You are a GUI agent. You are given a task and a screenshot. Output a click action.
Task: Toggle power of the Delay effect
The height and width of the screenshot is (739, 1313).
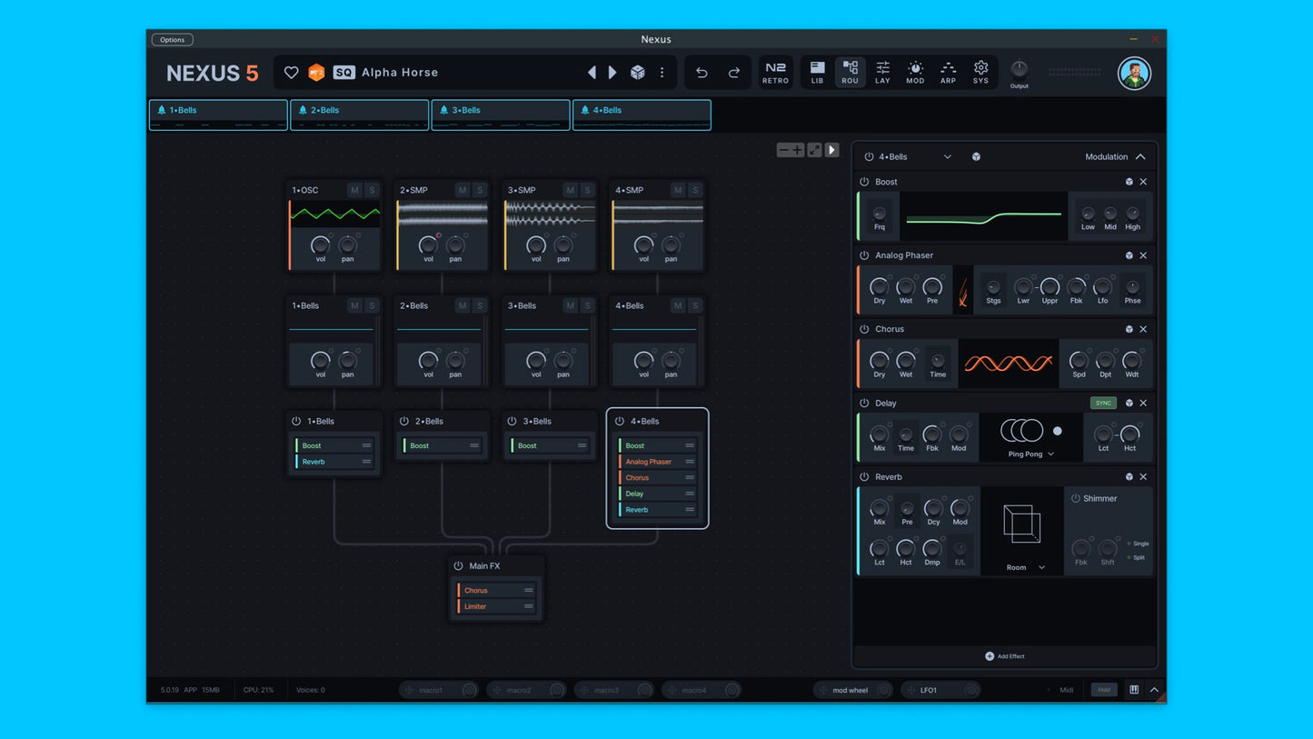point(864,403)
